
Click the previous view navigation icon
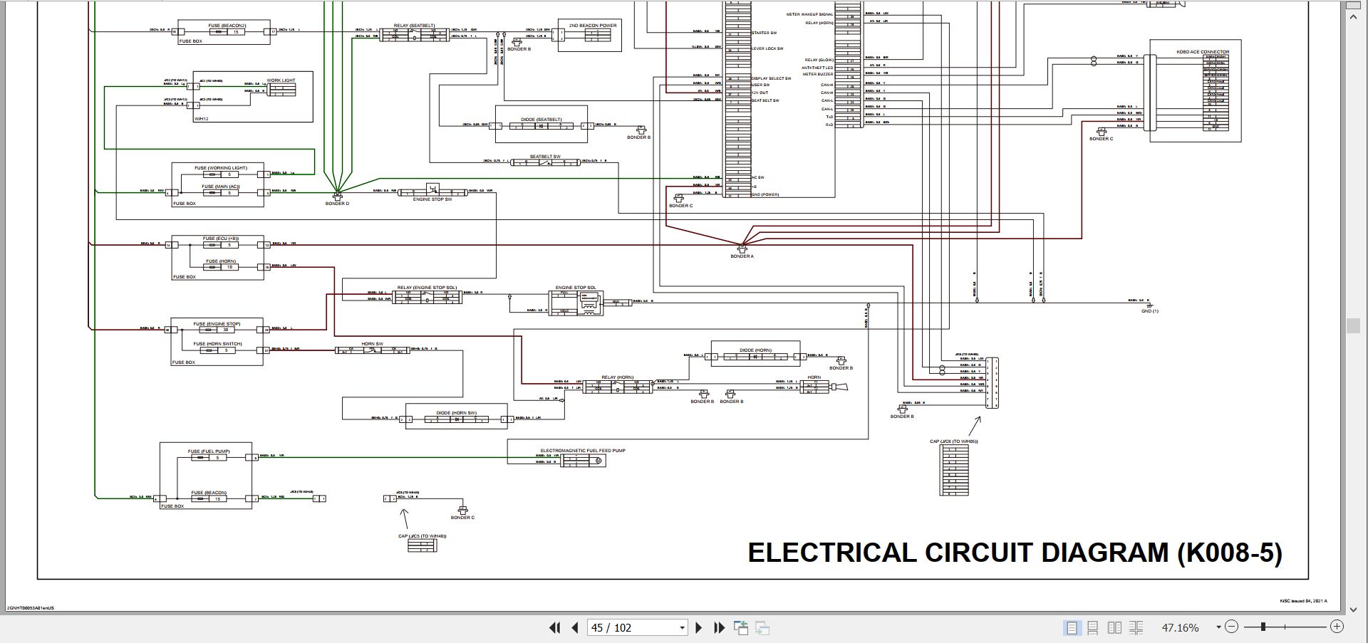pos(741,627)
